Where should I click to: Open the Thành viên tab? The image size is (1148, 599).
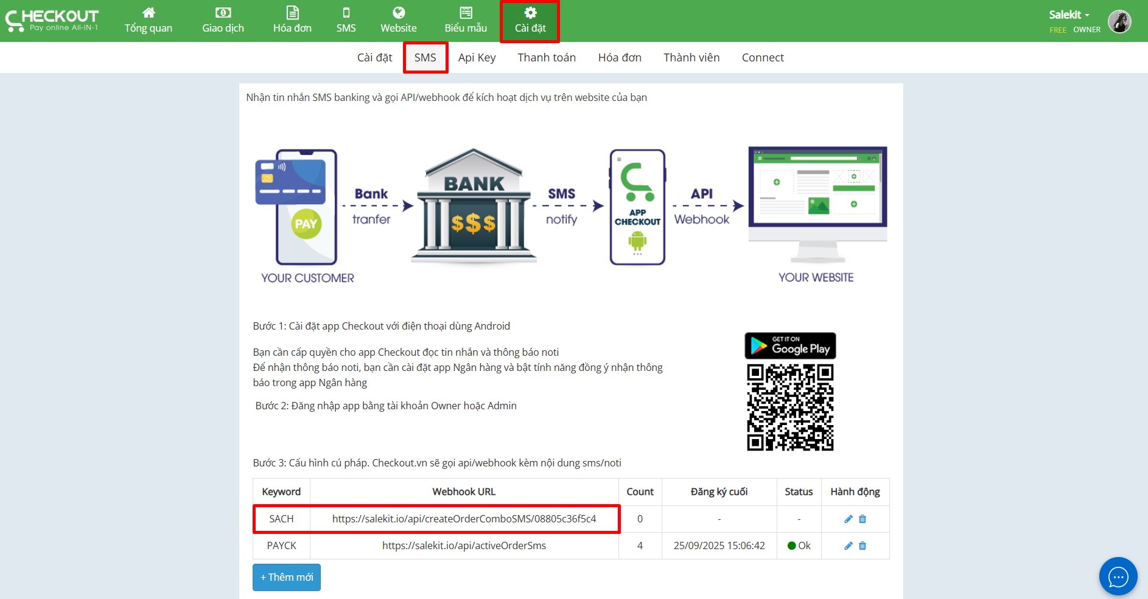[x=691, y=58]
